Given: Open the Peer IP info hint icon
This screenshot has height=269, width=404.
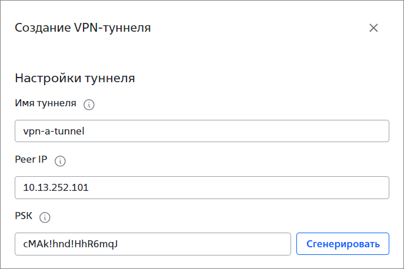Looking at the screenshot, I should (60, 161).
